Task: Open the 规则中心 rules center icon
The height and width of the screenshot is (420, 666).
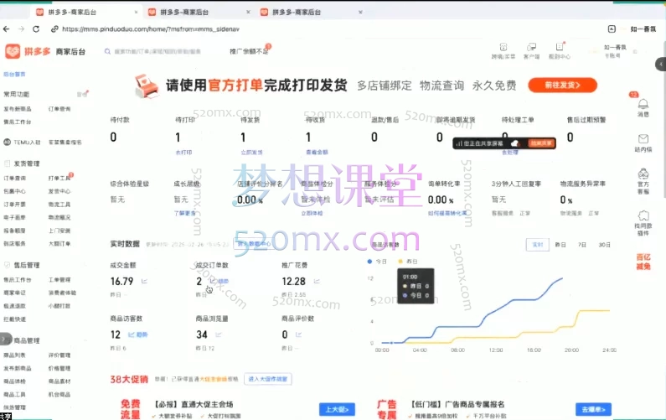Action: [560, 47]
